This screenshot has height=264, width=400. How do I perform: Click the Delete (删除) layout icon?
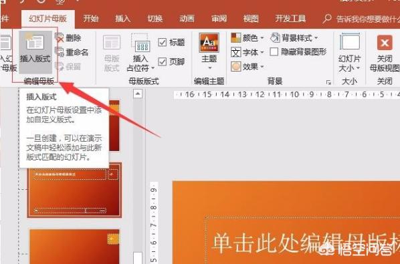tap(60, 38)
